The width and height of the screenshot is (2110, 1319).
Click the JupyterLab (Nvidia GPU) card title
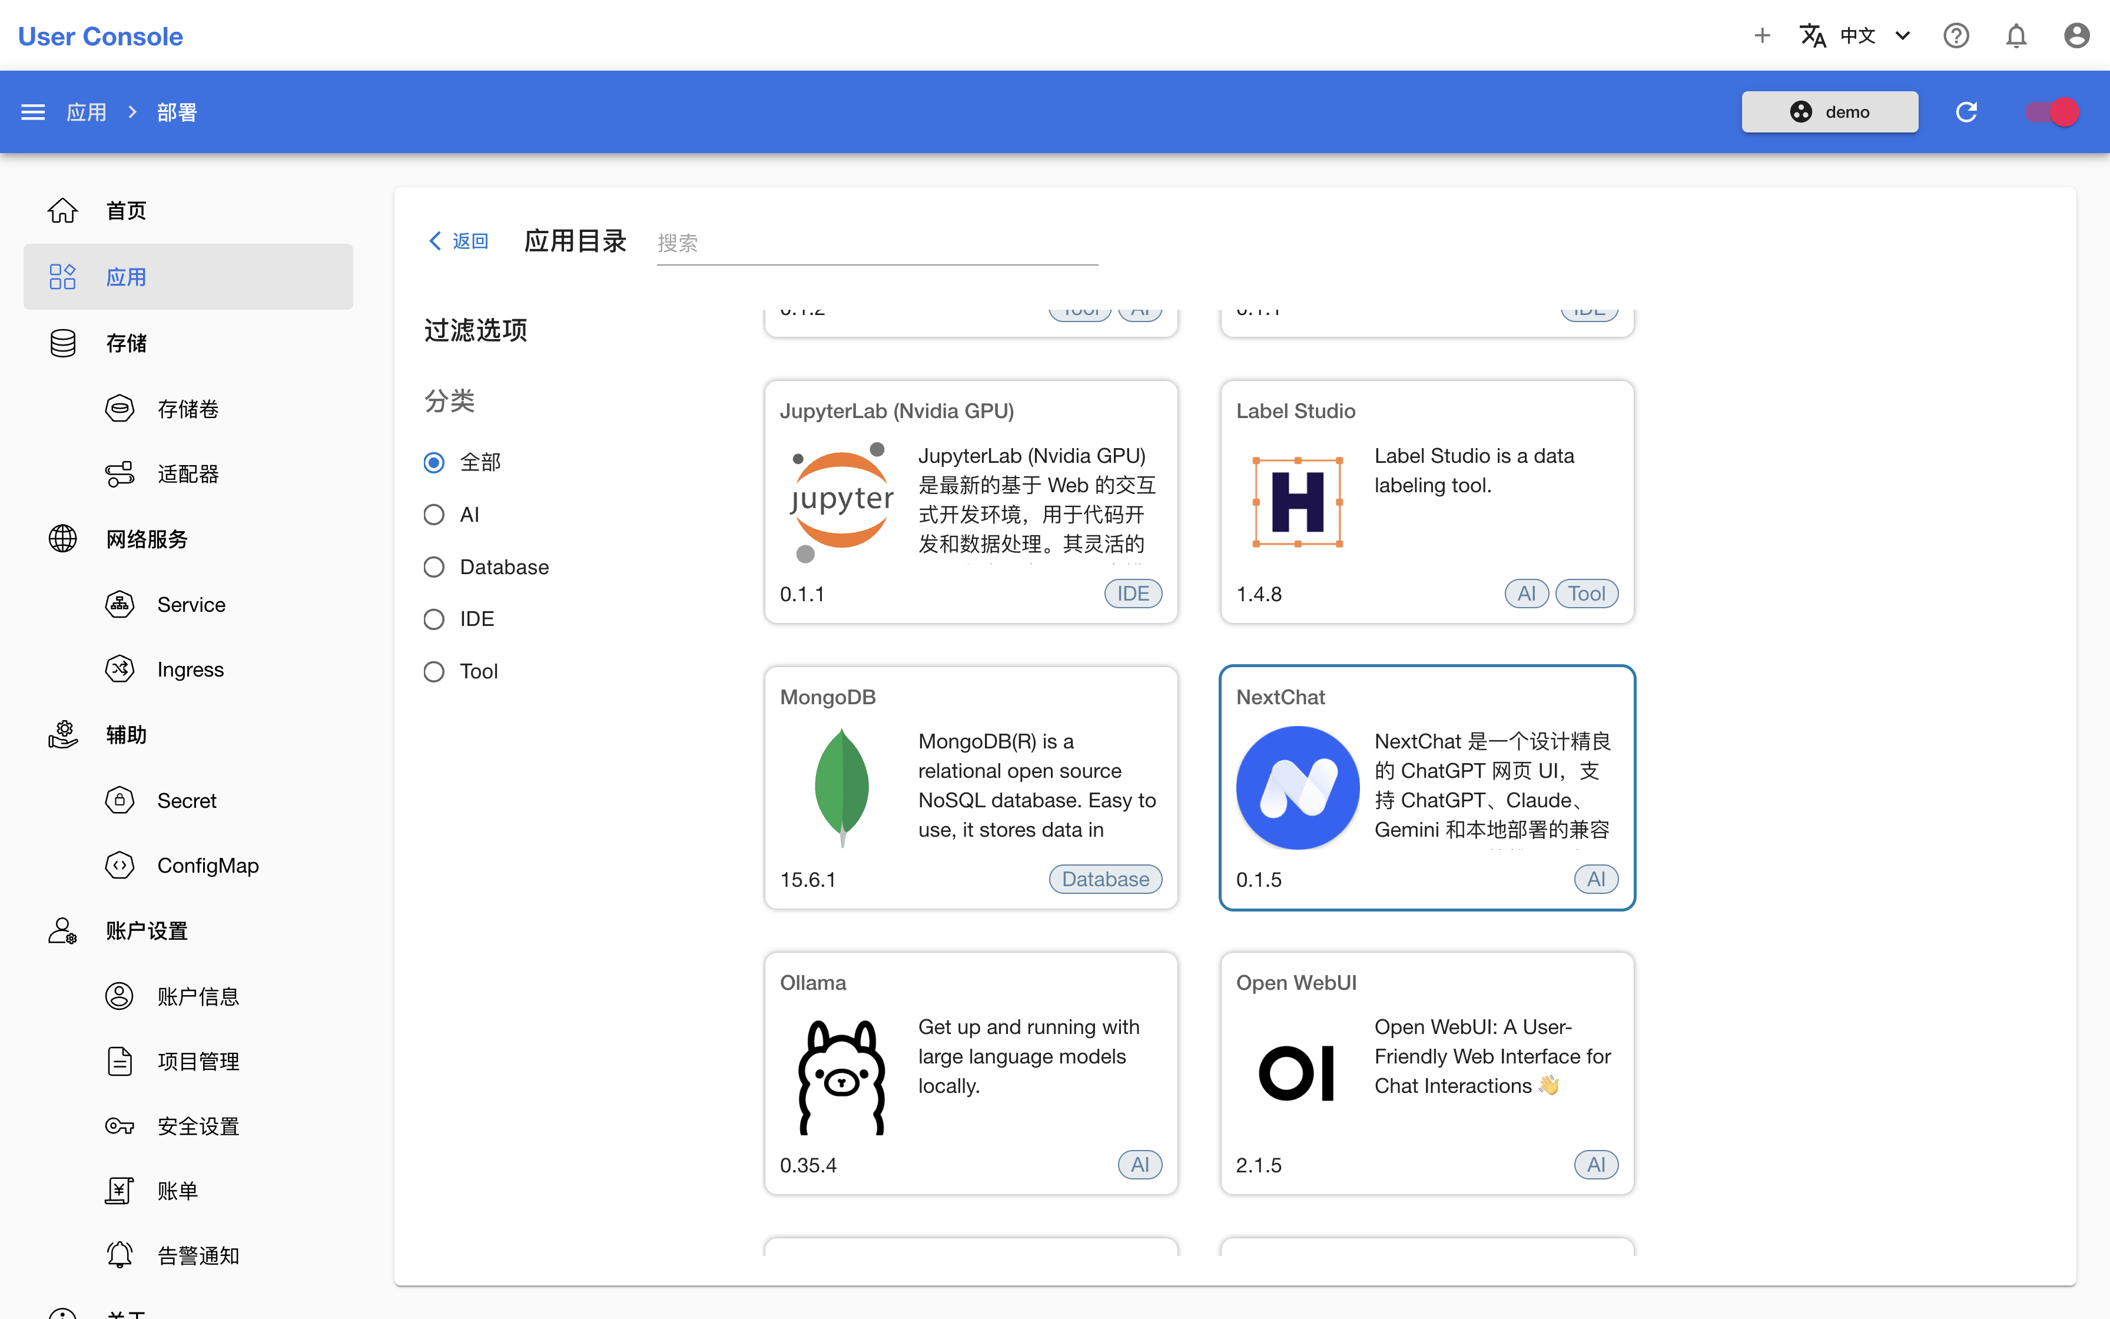pyautogui.click(x=896, y=411)
